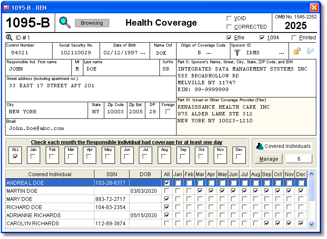The height and width of the screenshot is (239, 327).
Task: Click the Covered Individual column header
Action: pyautogui.click(x=50, y=174)
